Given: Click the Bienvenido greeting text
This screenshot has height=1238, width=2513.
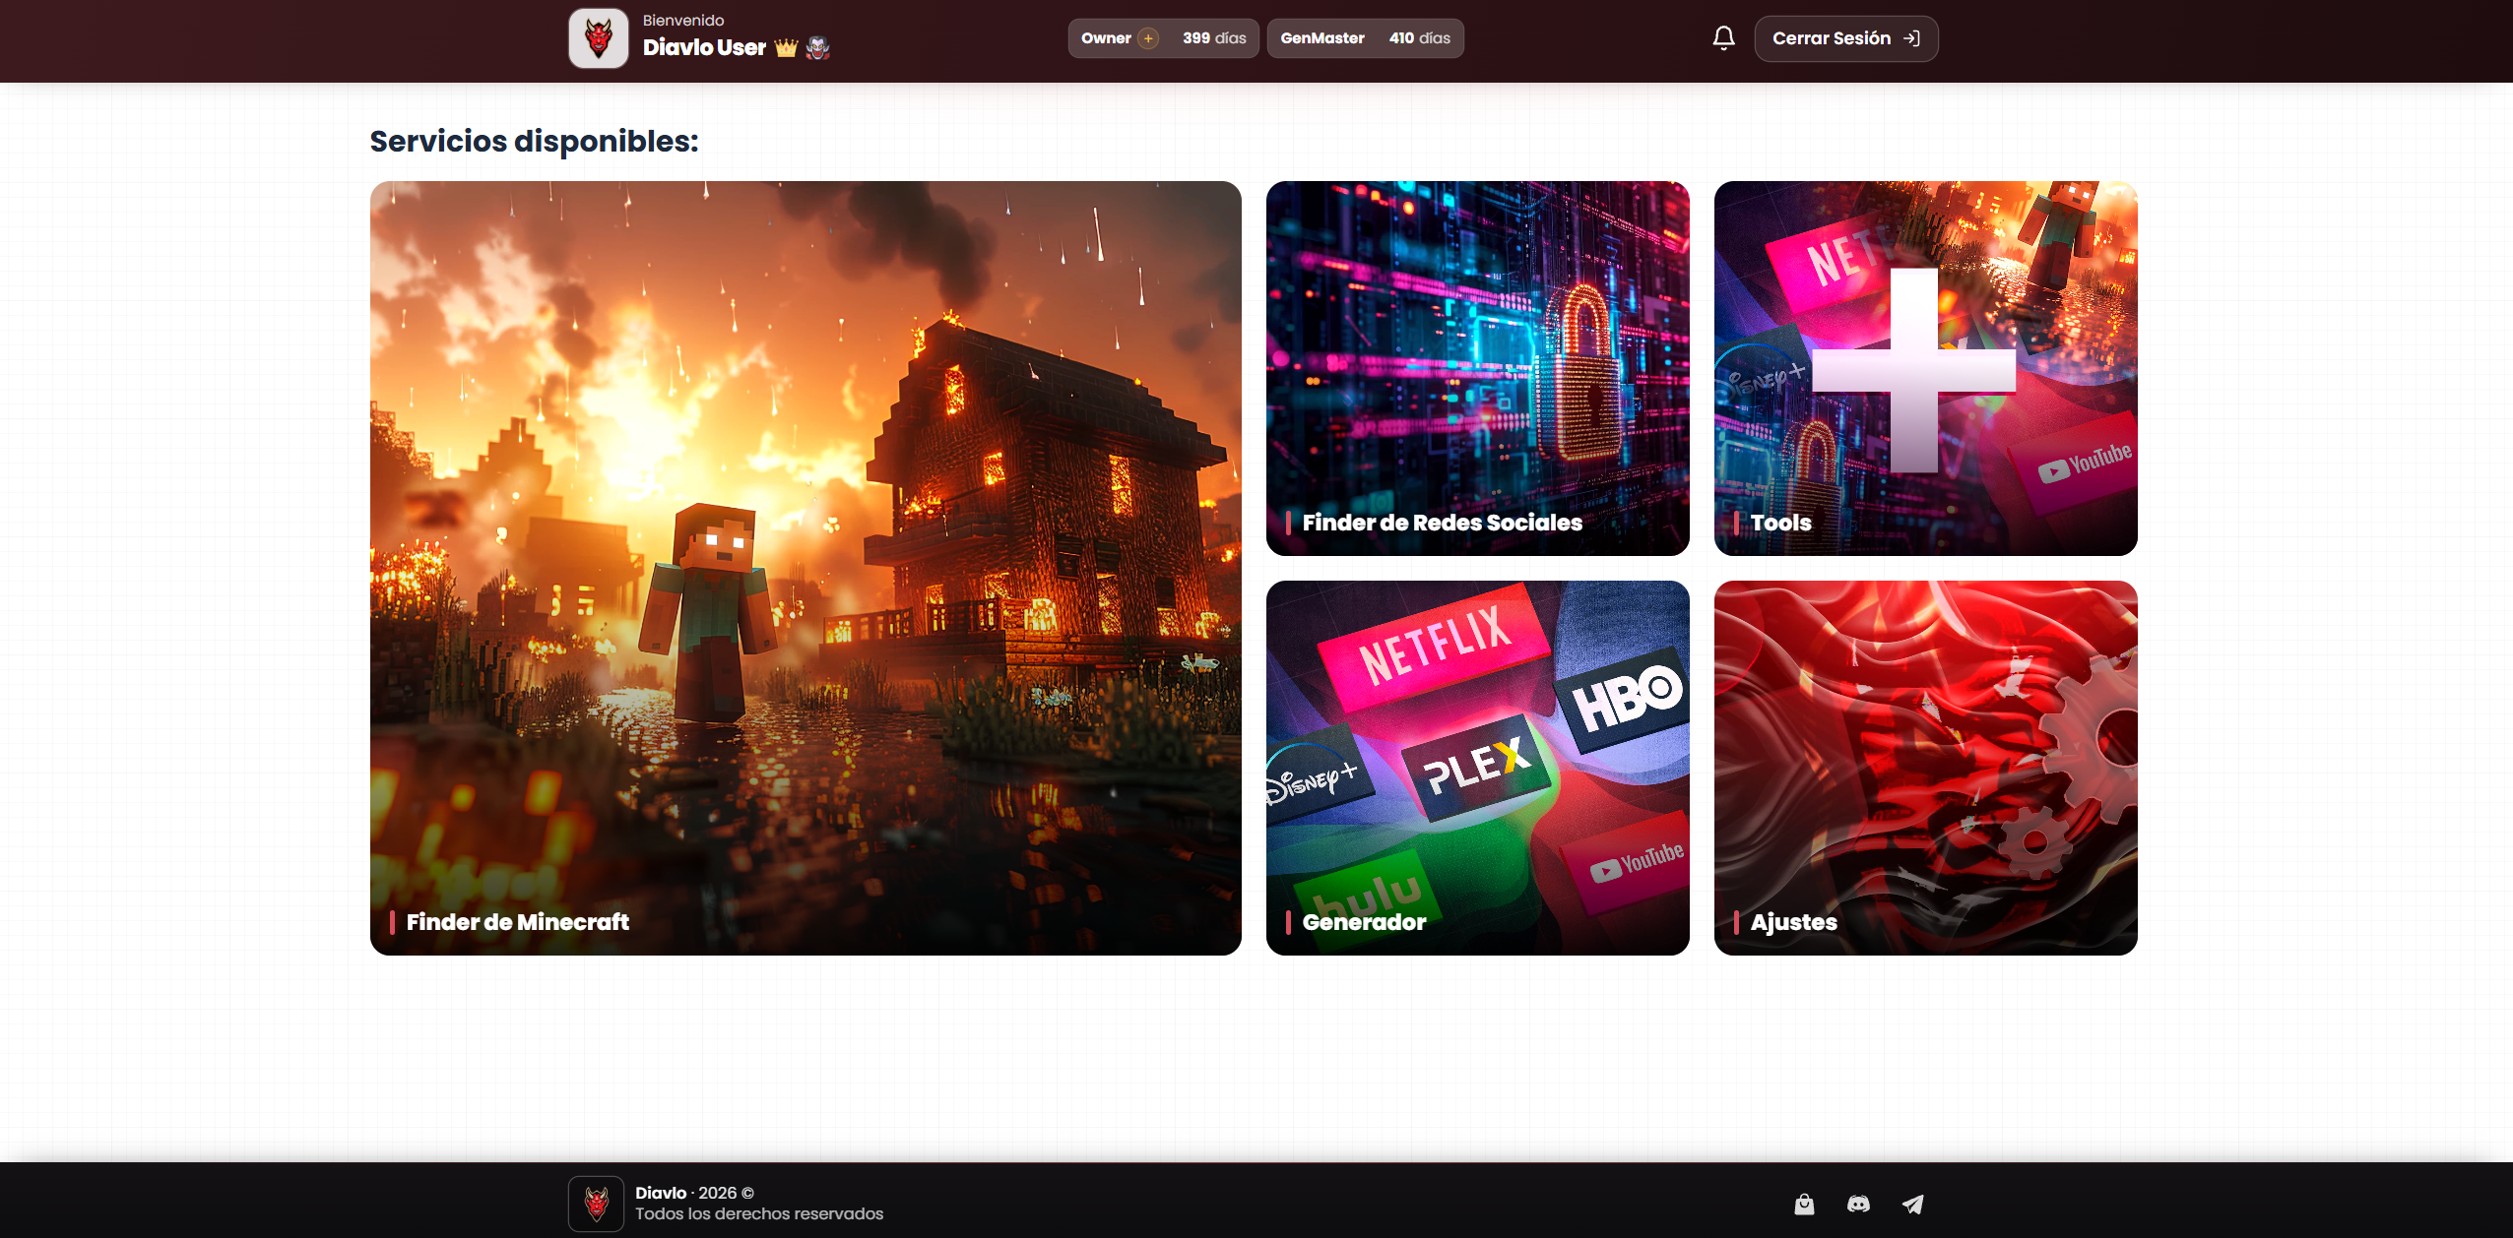Looking at the screenshot, I should click(x=683, y=21).
